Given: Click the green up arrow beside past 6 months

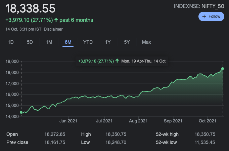Looking at the screenshot, I should [x=56, y=20].
